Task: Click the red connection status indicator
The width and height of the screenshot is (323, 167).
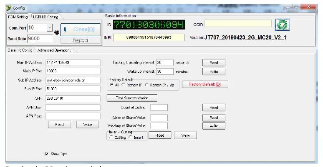Action: [57, 32]
